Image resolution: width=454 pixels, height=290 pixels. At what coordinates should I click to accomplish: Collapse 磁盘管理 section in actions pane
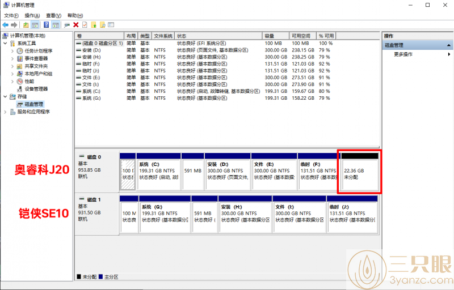448,45
